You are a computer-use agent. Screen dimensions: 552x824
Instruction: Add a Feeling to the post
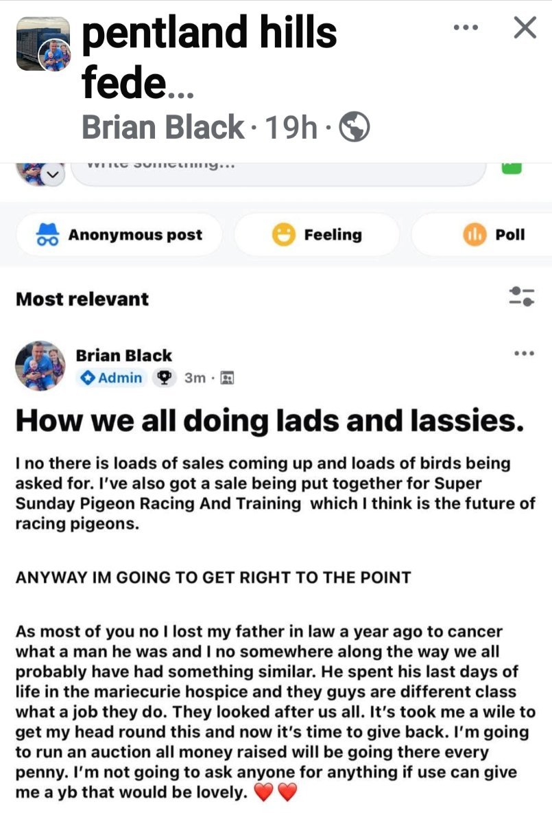(317, 235)
